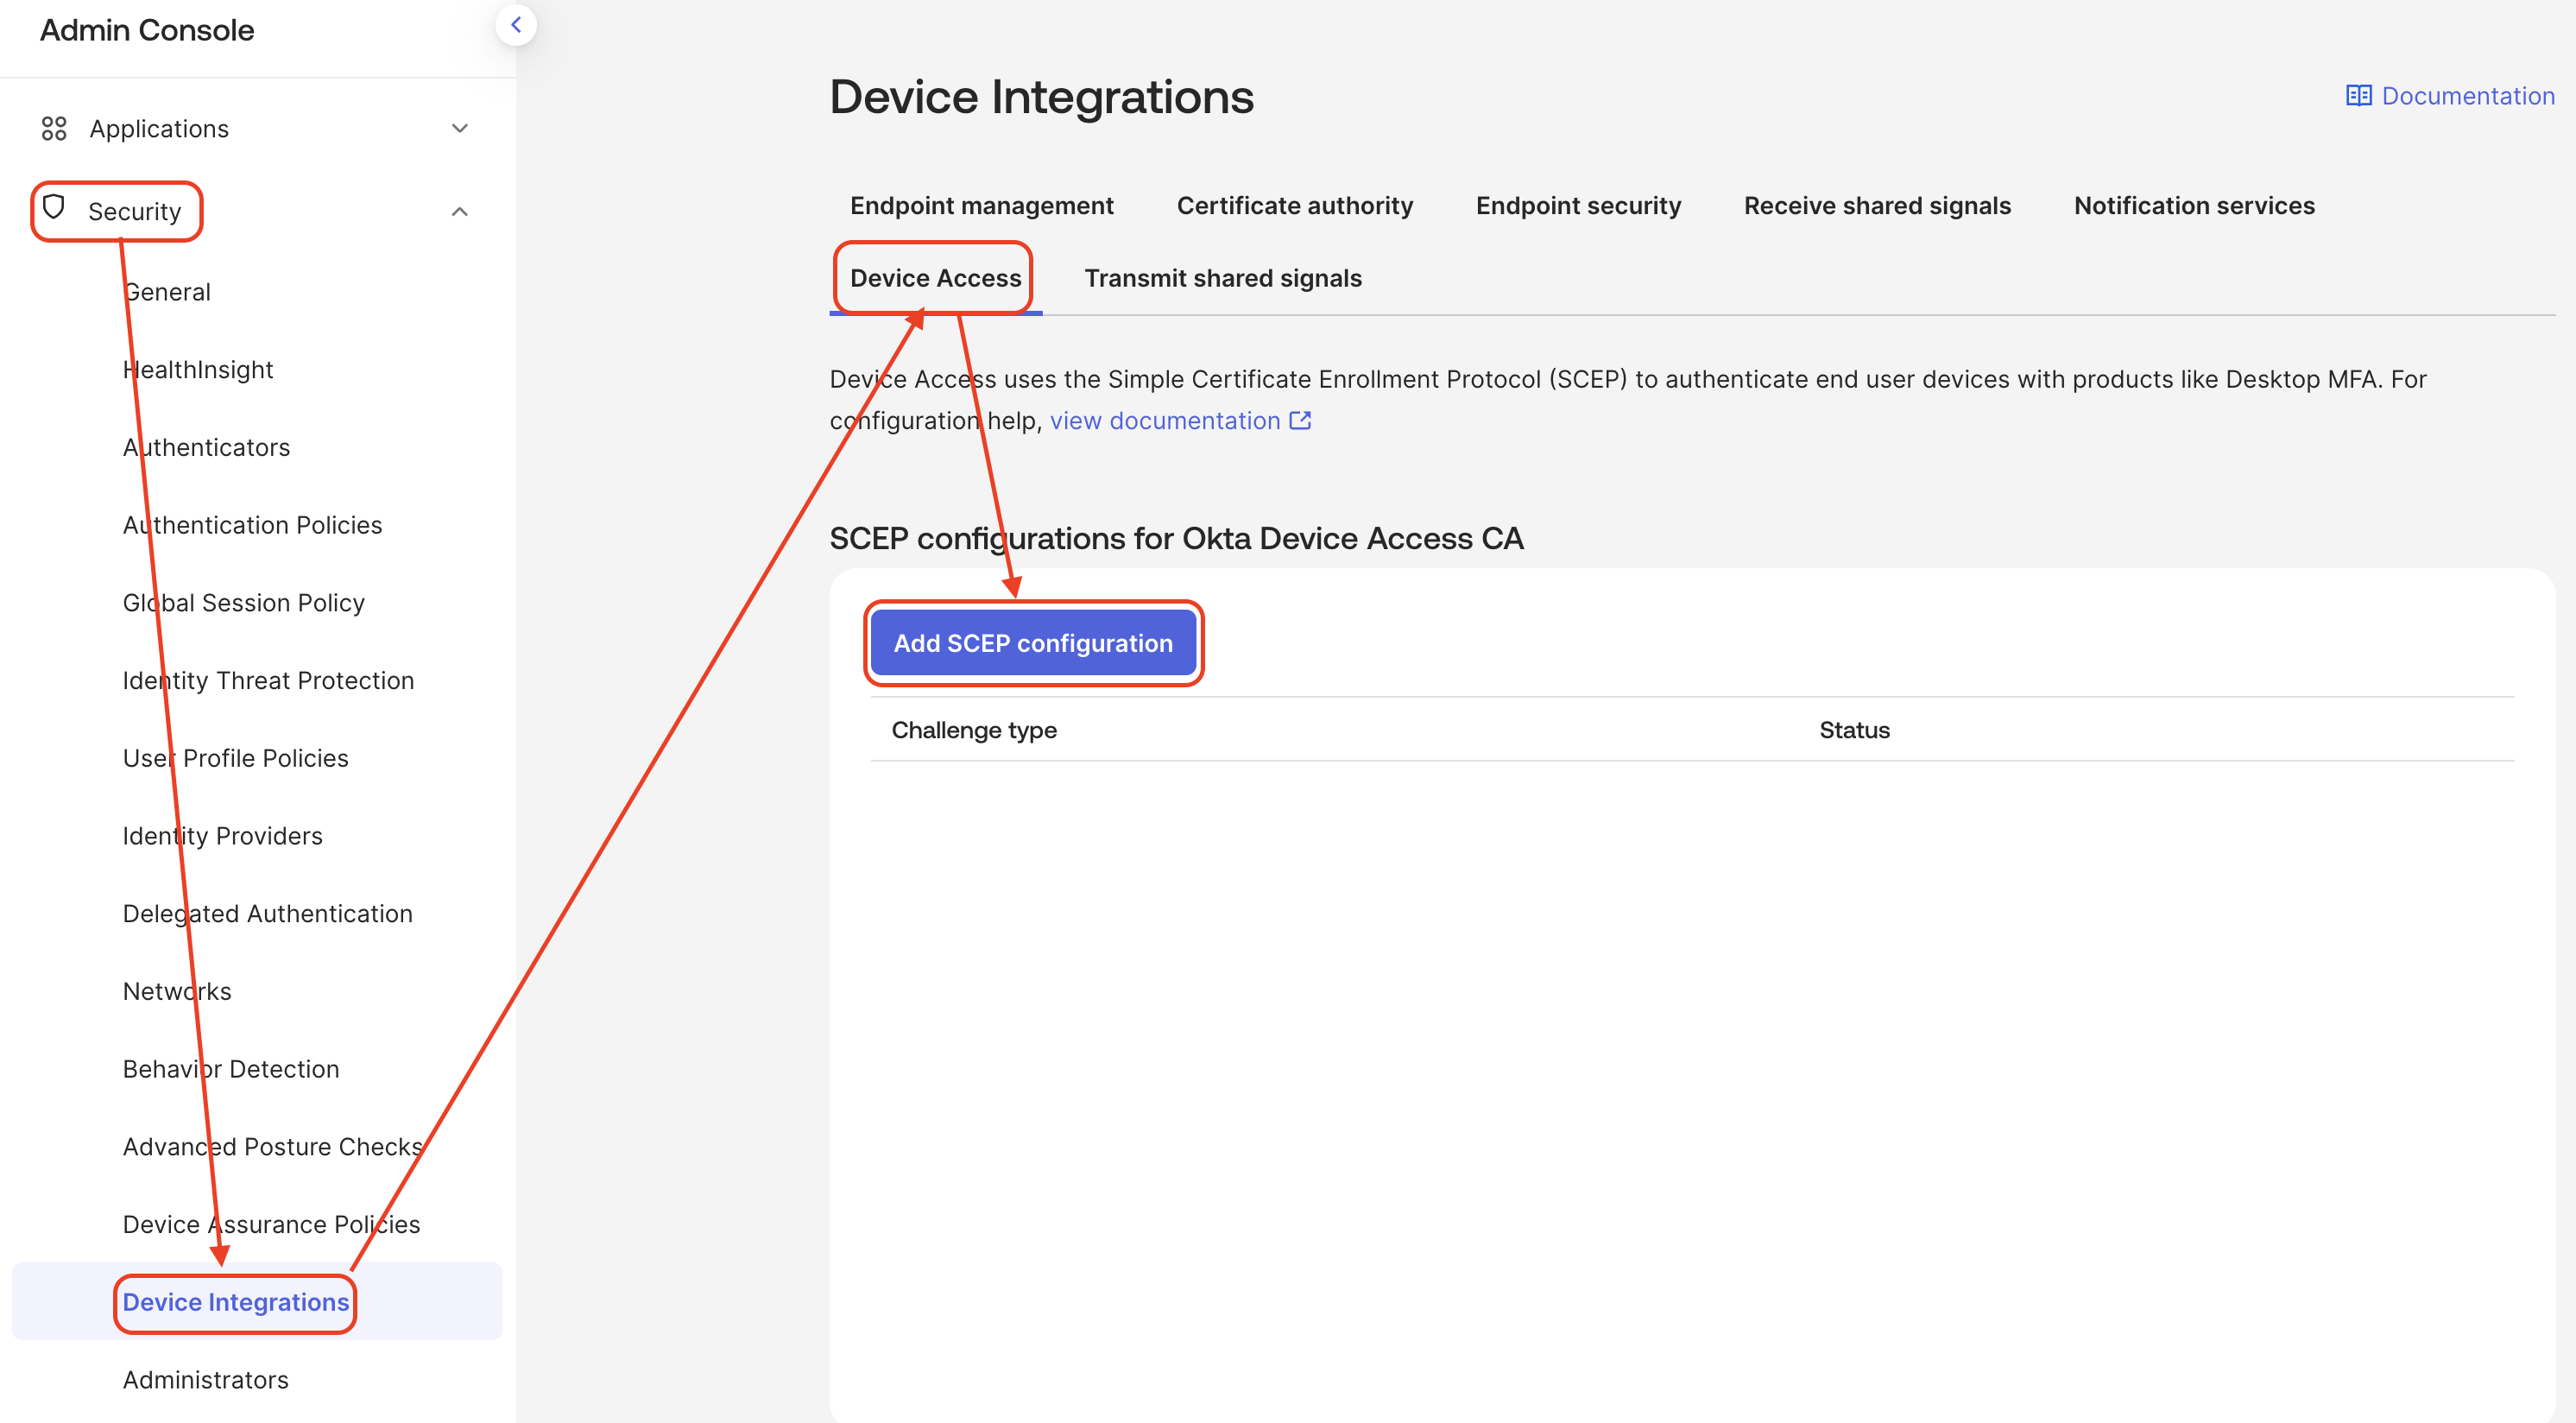Expand the Applications menu chevron

point(460,128)
